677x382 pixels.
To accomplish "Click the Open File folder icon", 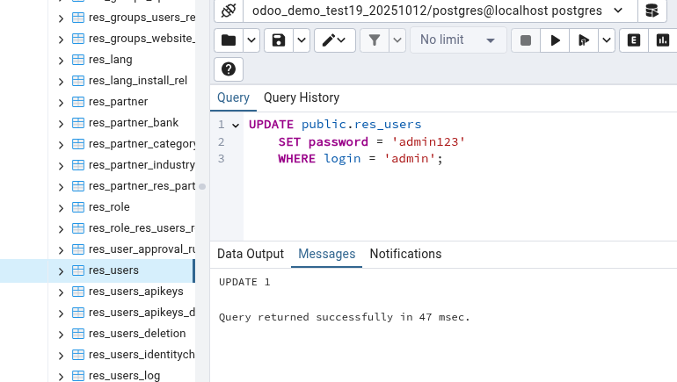I will pyautogui.click(x=229, y=40).
